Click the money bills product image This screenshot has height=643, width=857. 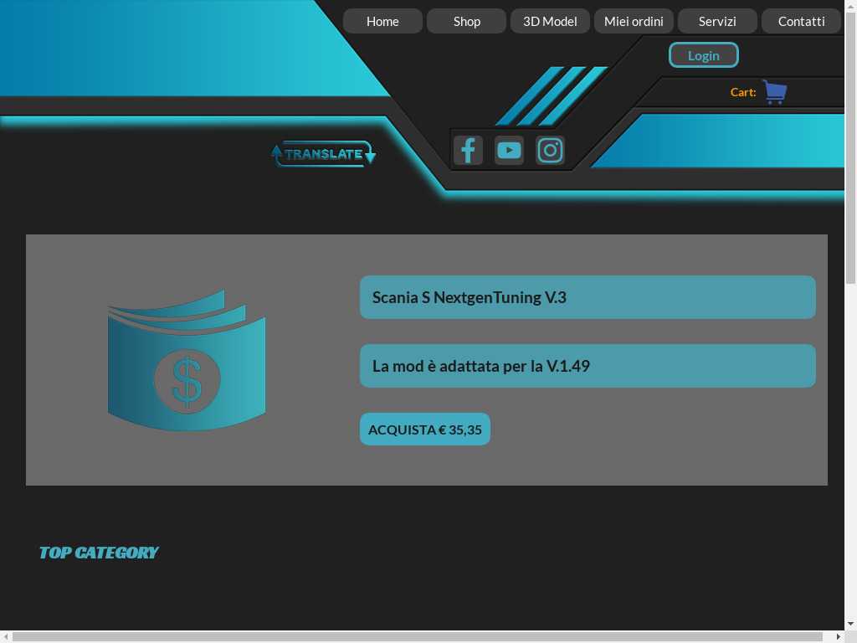187,360
